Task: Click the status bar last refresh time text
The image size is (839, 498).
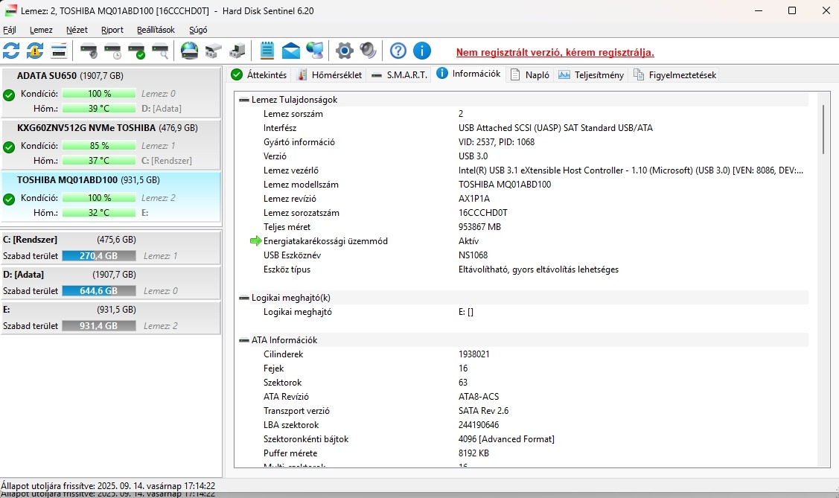Action: pos(108,485)
